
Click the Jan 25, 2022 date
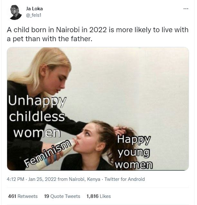pos(43,179)
